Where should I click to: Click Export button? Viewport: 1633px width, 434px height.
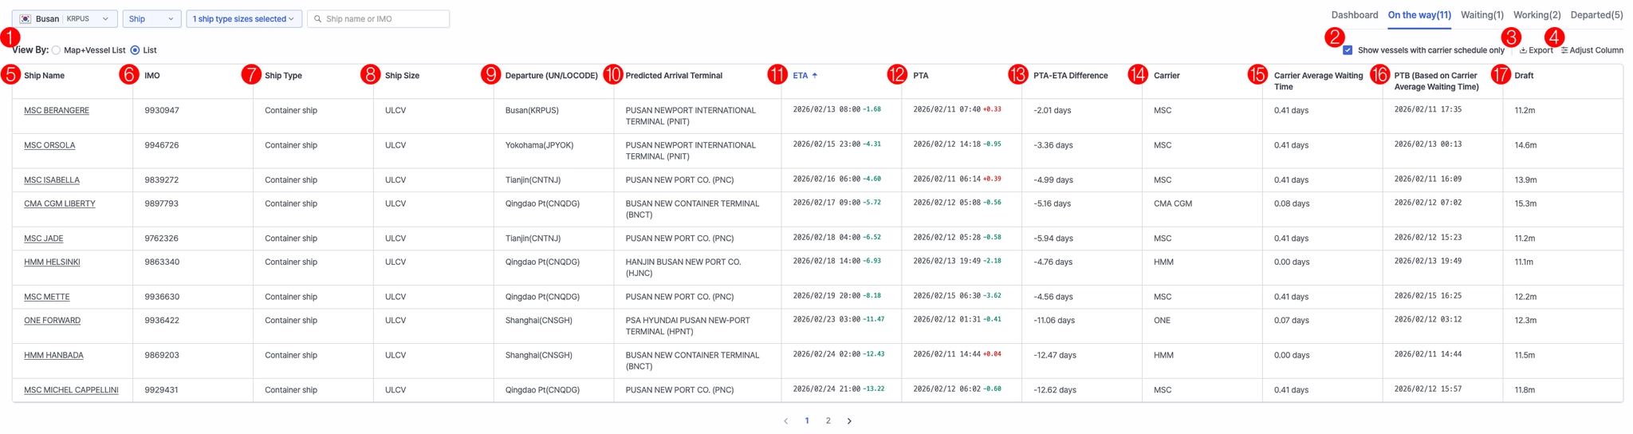[x=1536, y=50]
